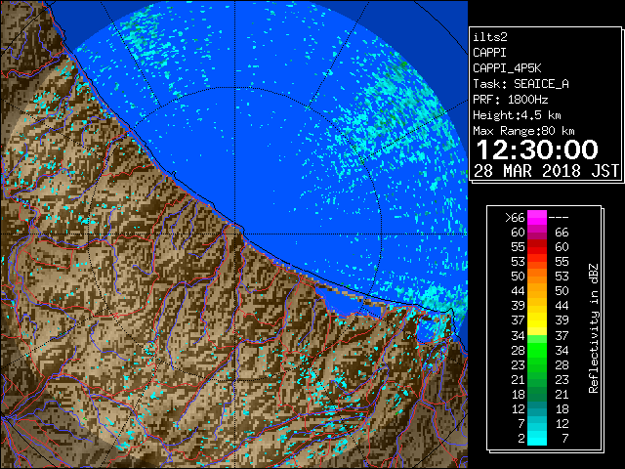
Task: Click the 'ilts2' site name label
Action: (x=490, y=37)
